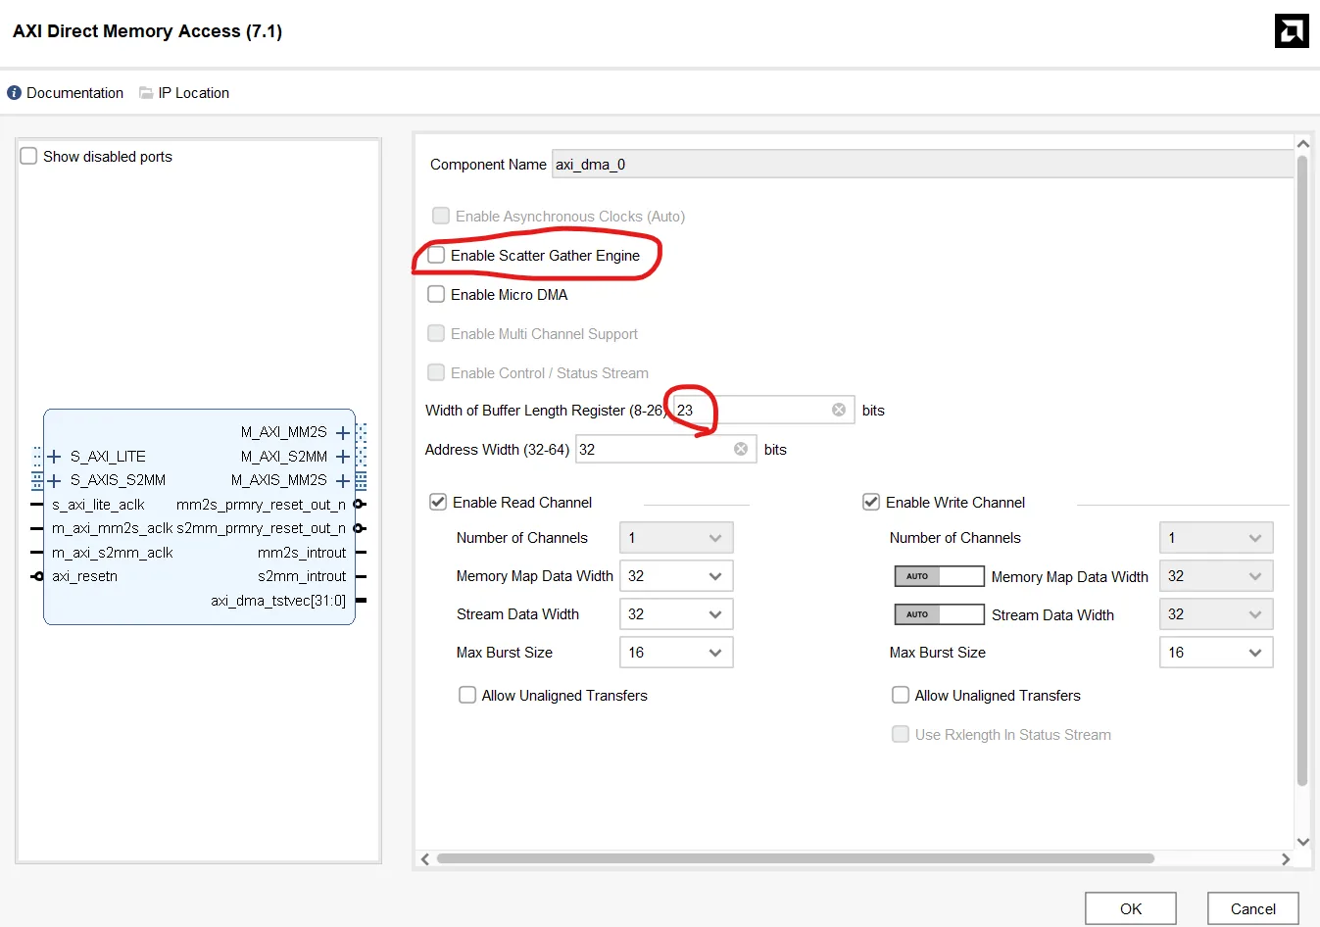This screenshot has height=927, width=1320.
Task: Select the m_axi_mm2s_aclk port label
Action: 113,528
